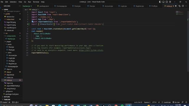
Task: Collapse the users folder
Action: click(x=9, y=52)
